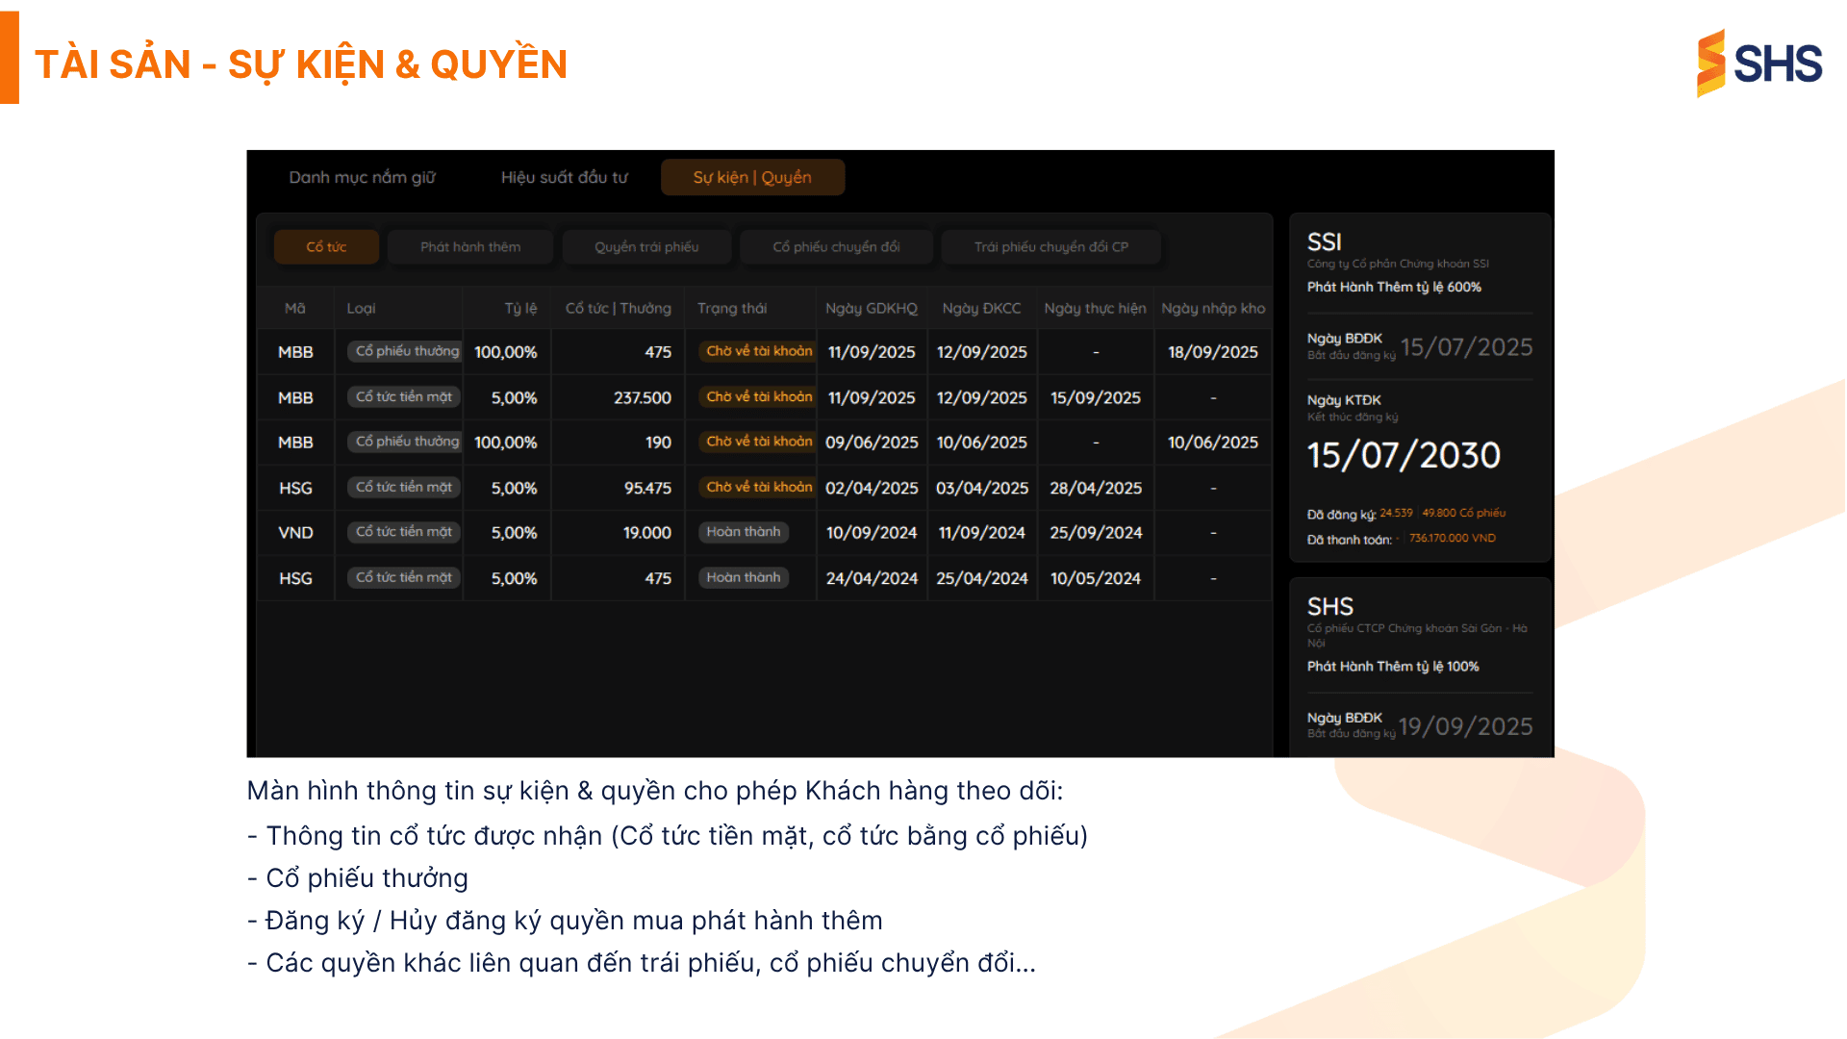Click Hoàn thành status in the 24/04/2024 row

(x=744, y=577)
